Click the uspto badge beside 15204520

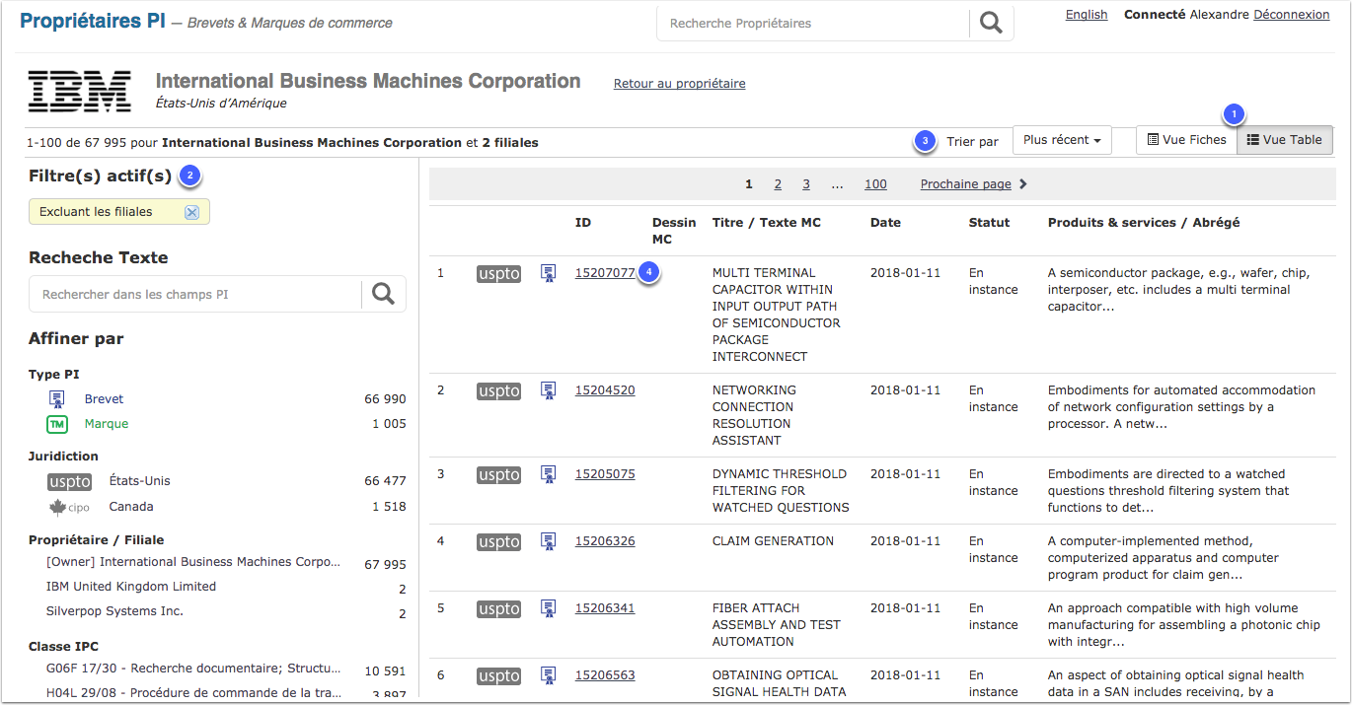click(x=498, y=391)
